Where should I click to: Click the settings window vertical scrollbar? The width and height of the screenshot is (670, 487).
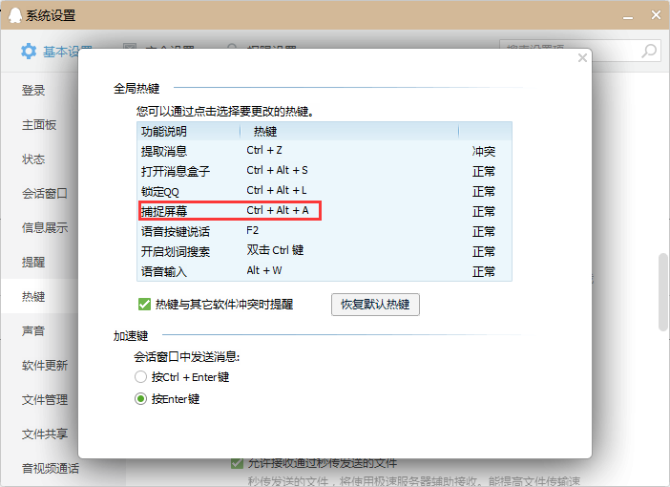click(x=663, y=292)
